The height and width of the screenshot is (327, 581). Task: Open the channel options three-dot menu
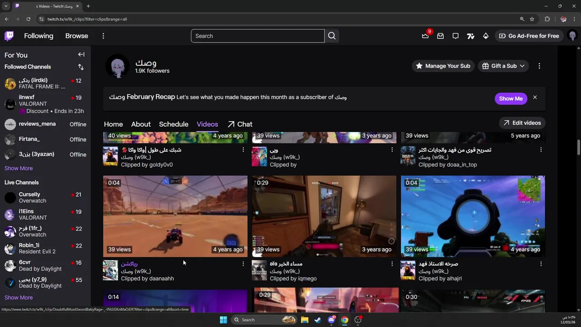coord(539,66)
